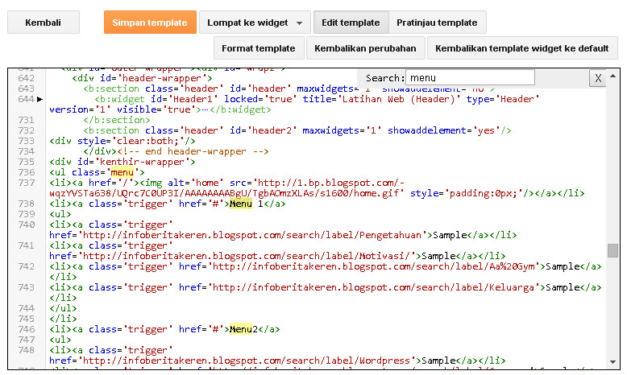Click Kembalikan perubahan to revert changes
Screen dimensions: 627x375
(x=365, y=48)
